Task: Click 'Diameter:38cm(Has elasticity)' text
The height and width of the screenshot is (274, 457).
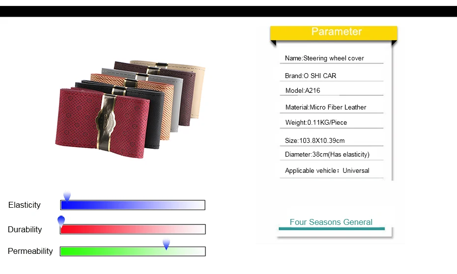Action: point(327,154)
